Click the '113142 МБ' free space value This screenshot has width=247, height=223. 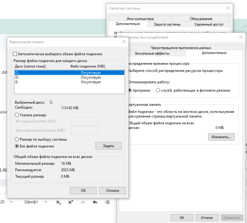tap(70, 108)
